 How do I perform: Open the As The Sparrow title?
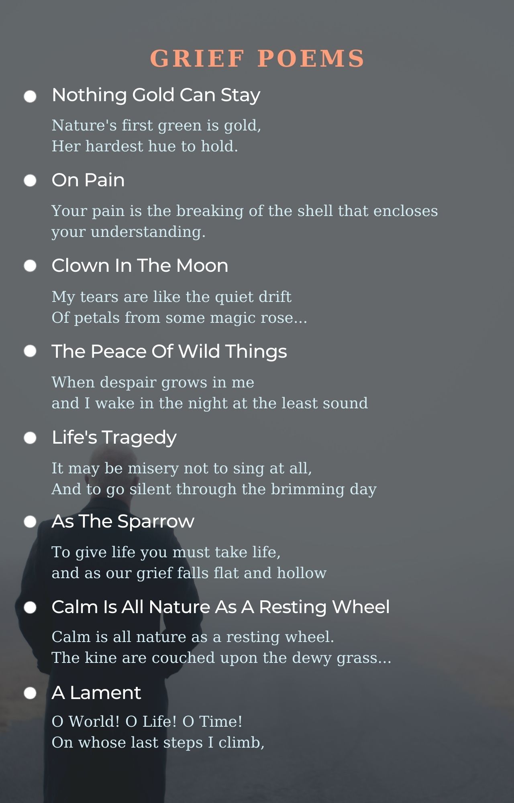click(123, 521)
